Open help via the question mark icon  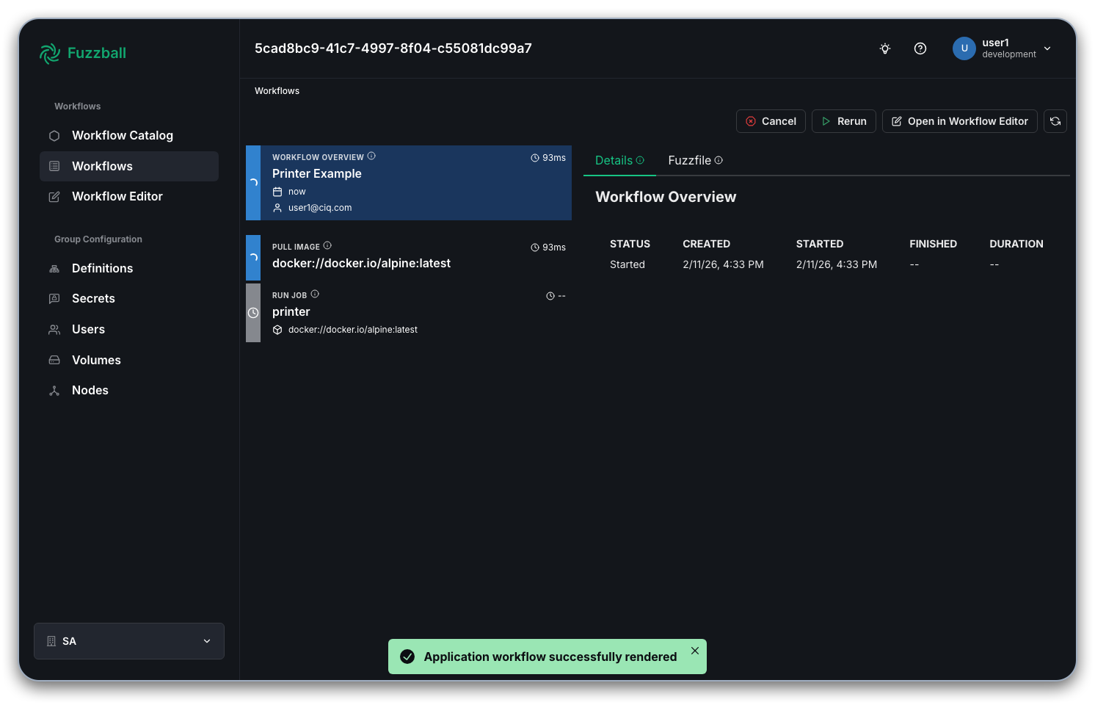click(920, 48)
